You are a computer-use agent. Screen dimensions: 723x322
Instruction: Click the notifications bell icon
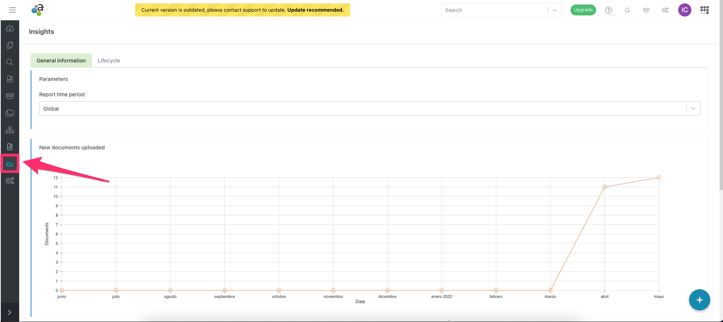[x=627, y=10]
